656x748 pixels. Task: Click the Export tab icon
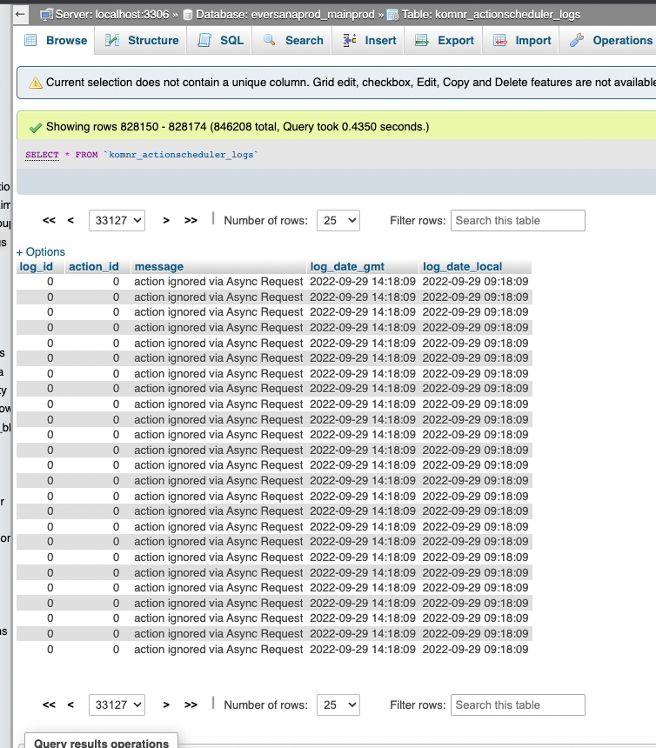(x=422, y=40)
